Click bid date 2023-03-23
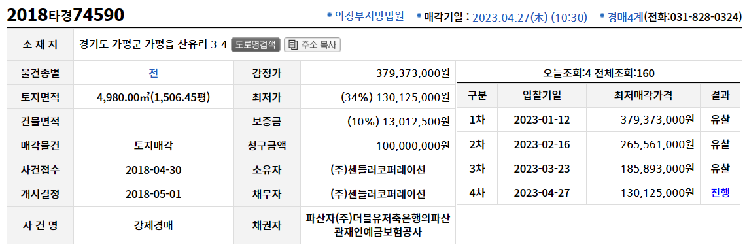 coord(542,169)
